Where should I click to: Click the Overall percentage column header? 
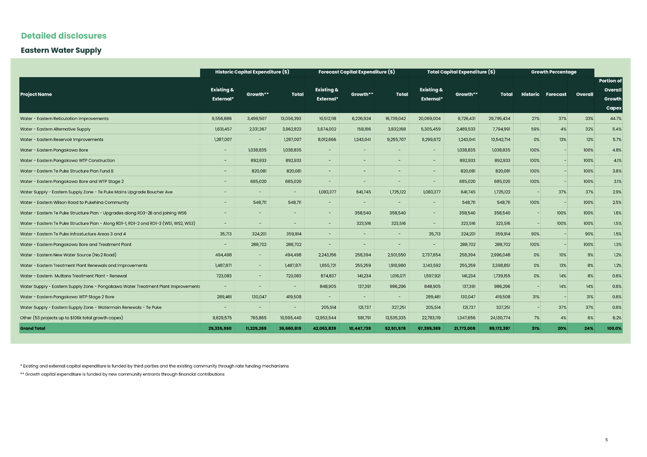tap(583, 94)
